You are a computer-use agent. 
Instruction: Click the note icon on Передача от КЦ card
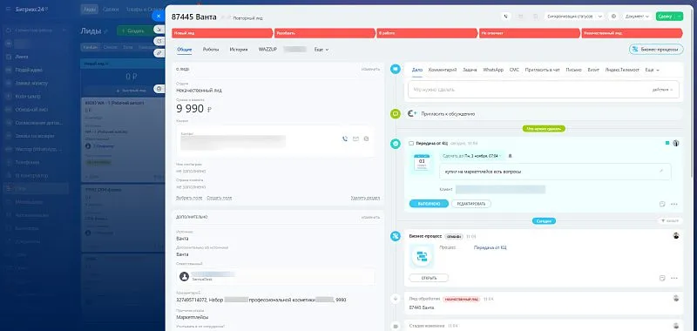point(662,204)
